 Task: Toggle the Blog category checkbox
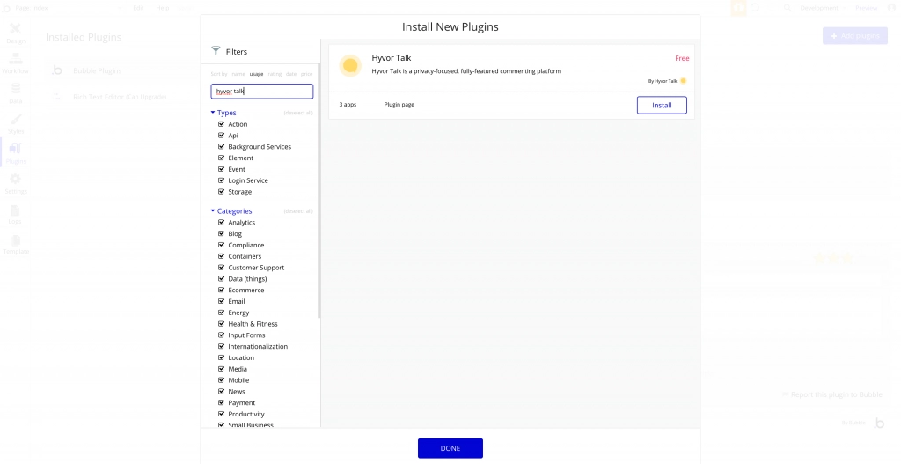coord(221,233)
